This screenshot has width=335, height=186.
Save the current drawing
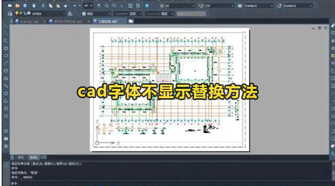point(25,6)
